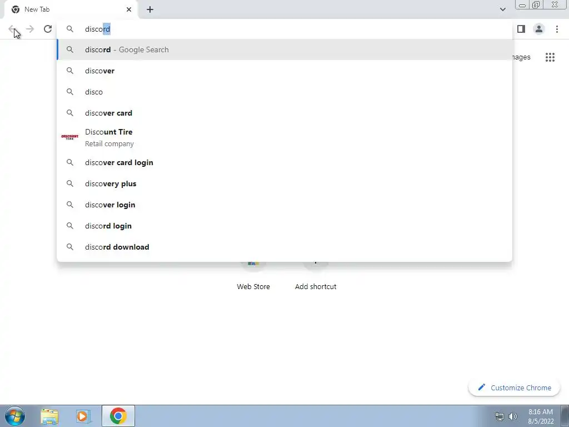569x427 pixels.
Task: Choose the 'discord - Google Search' suggestion
Action: coord(284,49)
